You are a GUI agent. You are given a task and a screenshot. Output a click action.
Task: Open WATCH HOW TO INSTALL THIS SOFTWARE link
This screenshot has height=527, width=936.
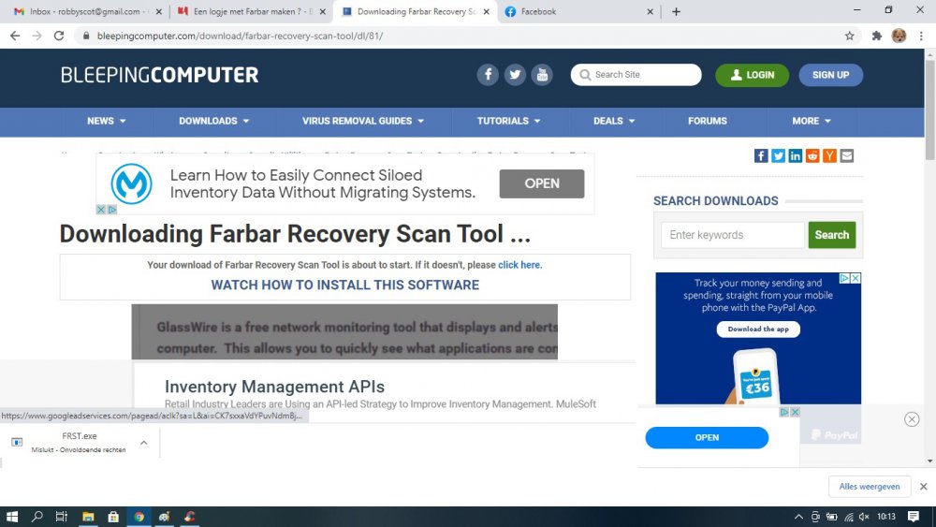click(345, 285)
